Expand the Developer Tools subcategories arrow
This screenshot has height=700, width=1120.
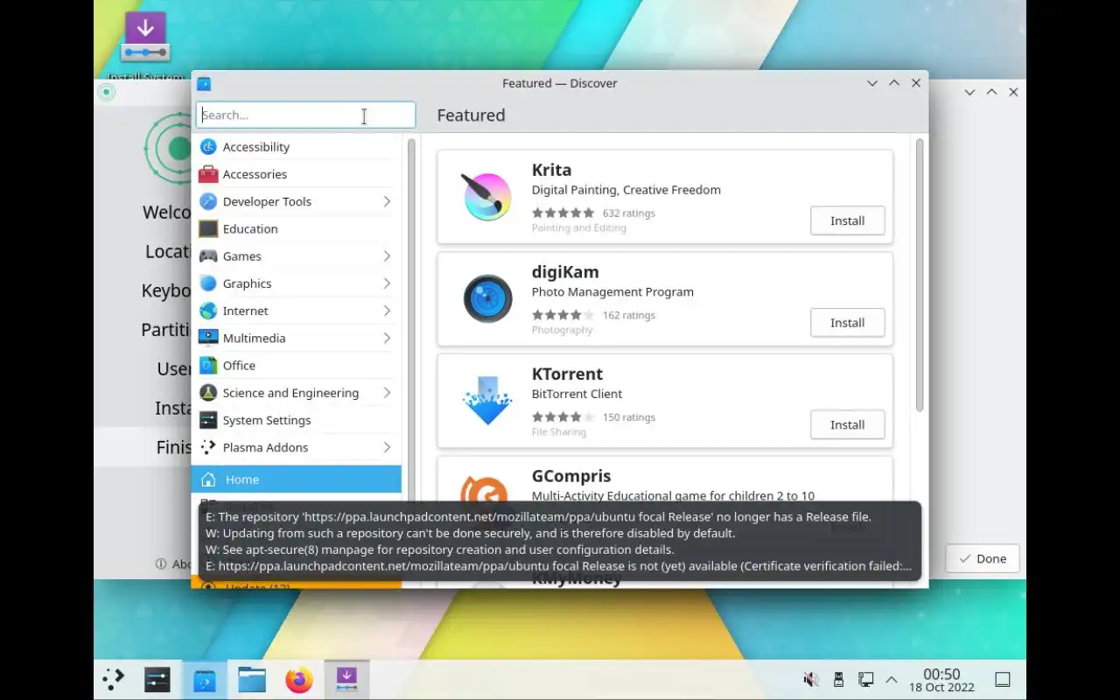click(x=387, y=201)
